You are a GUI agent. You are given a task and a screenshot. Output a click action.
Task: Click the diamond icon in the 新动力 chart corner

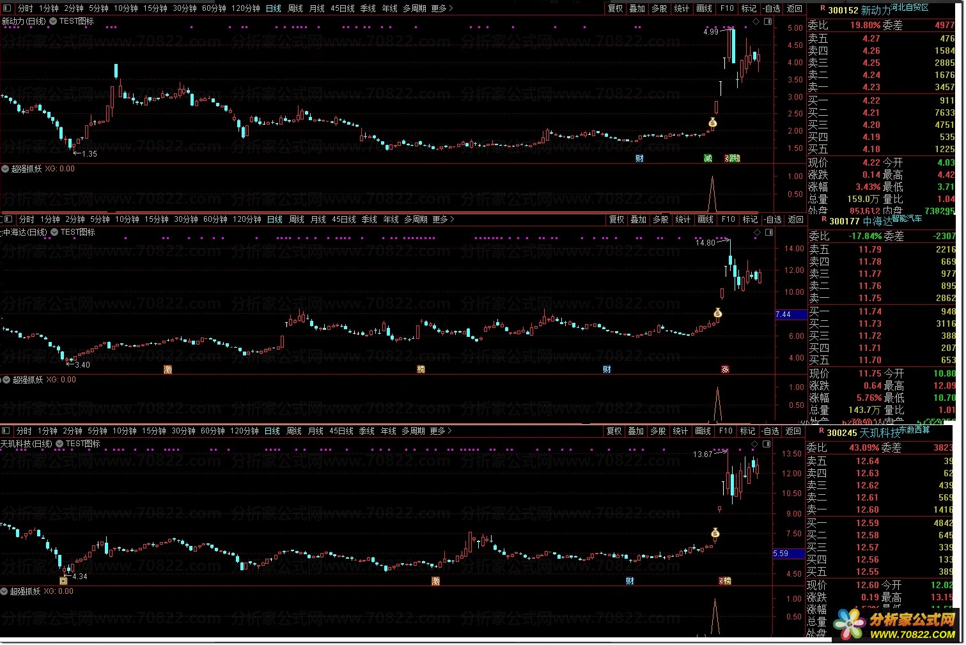tap(756, 22)
